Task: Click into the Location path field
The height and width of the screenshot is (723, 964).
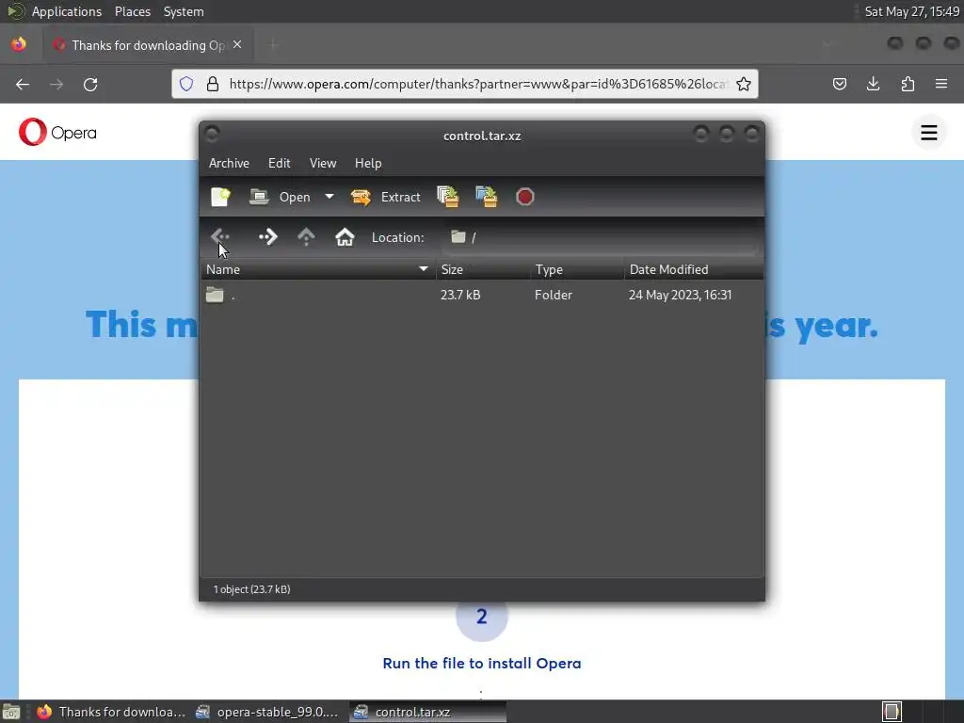Action: (x=600, y=237)
